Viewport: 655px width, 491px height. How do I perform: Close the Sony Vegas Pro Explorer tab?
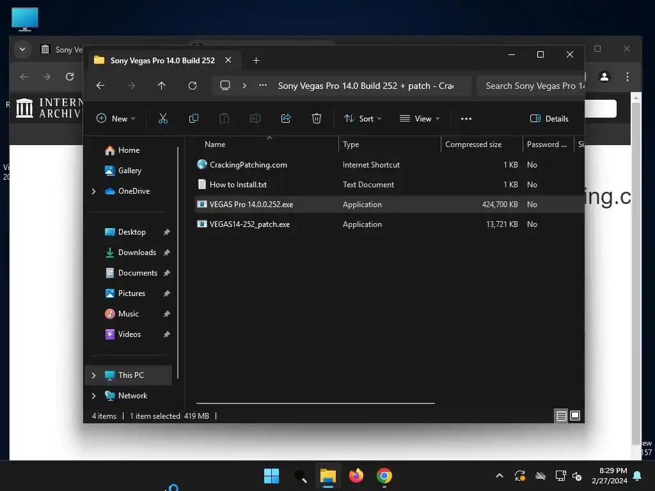[228, 60]
